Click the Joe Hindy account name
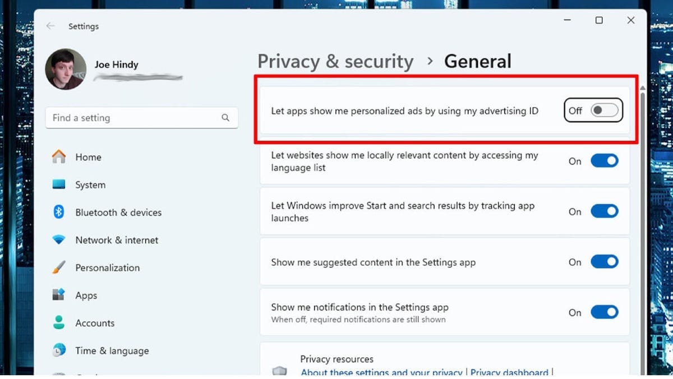The width and height of the screenshot is (673, 379). (x=116, y=64)
